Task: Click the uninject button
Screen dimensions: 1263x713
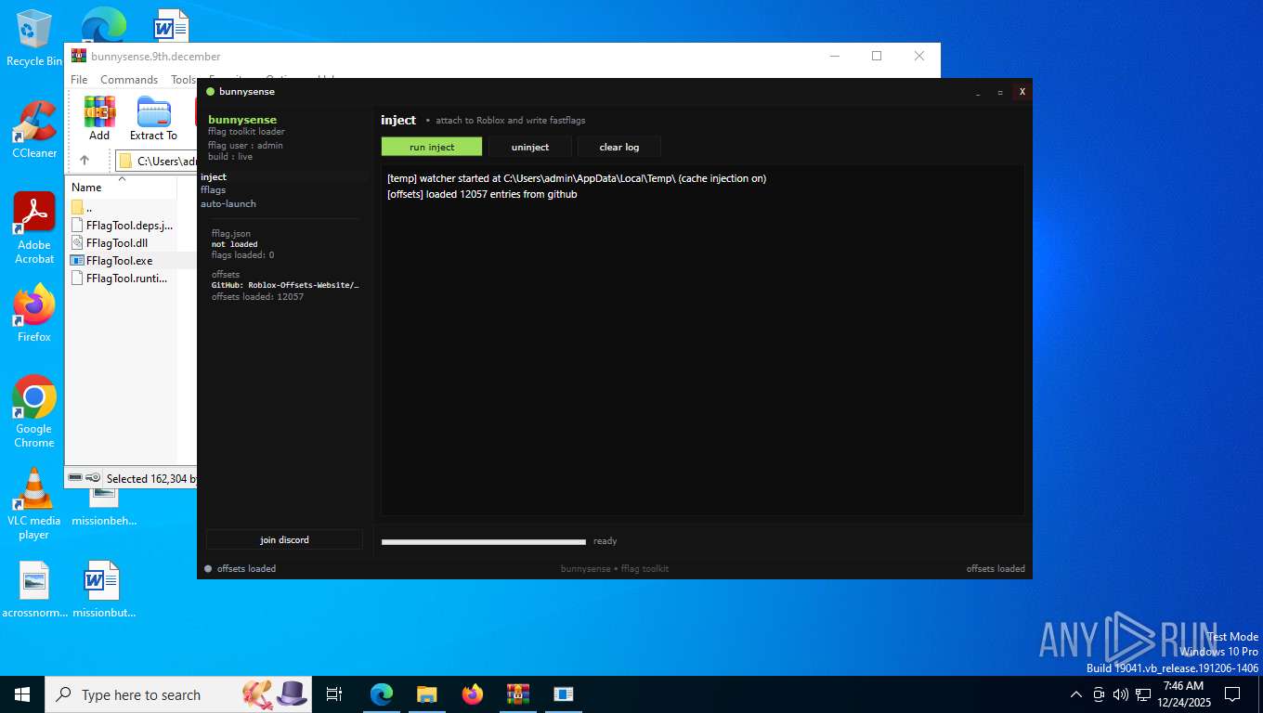Action: (529, 147)
